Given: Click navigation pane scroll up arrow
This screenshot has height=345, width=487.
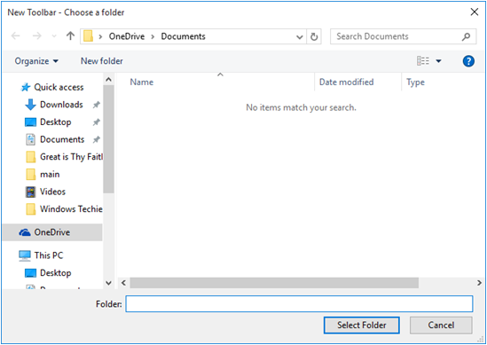Looking at the screenshot, I should (109, 80).
